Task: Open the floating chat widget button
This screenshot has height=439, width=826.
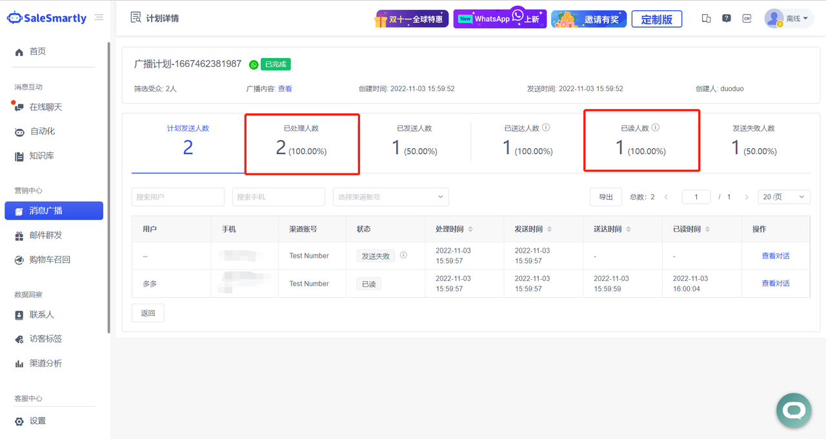Action: pyautogui.click(x=793, y=410)
